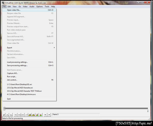Set selection start mark-in icon
Image resolution: width=153 pixels, height=126 pixels.
(x=45, y=115)
